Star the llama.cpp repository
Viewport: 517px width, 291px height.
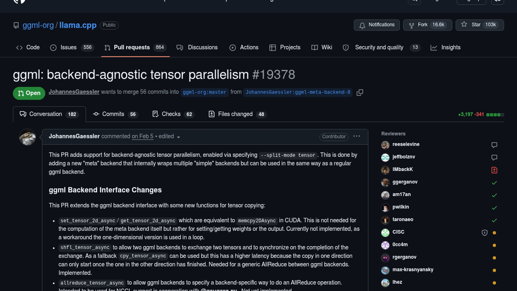[x=479, y=25]
